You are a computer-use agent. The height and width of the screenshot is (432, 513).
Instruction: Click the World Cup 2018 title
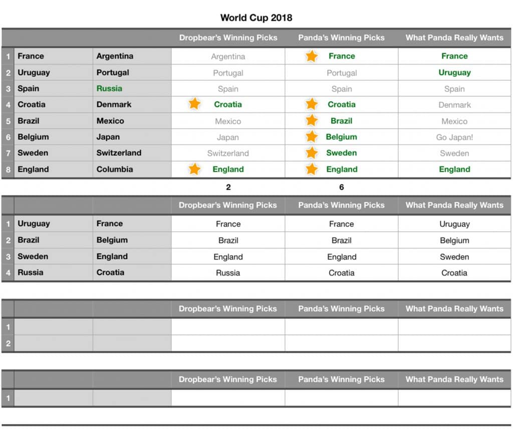[256, 18]
